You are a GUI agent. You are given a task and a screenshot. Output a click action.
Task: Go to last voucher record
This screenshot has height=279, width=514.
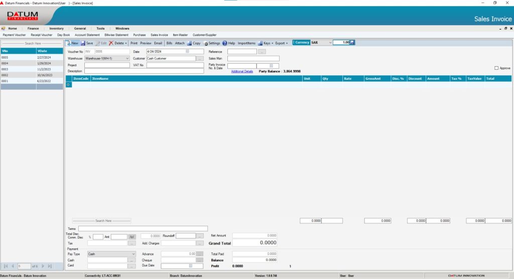click(50, 266)
